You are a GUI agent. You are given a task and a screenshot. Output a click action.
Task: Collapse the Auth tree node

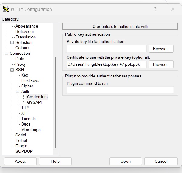click(18, 92)
